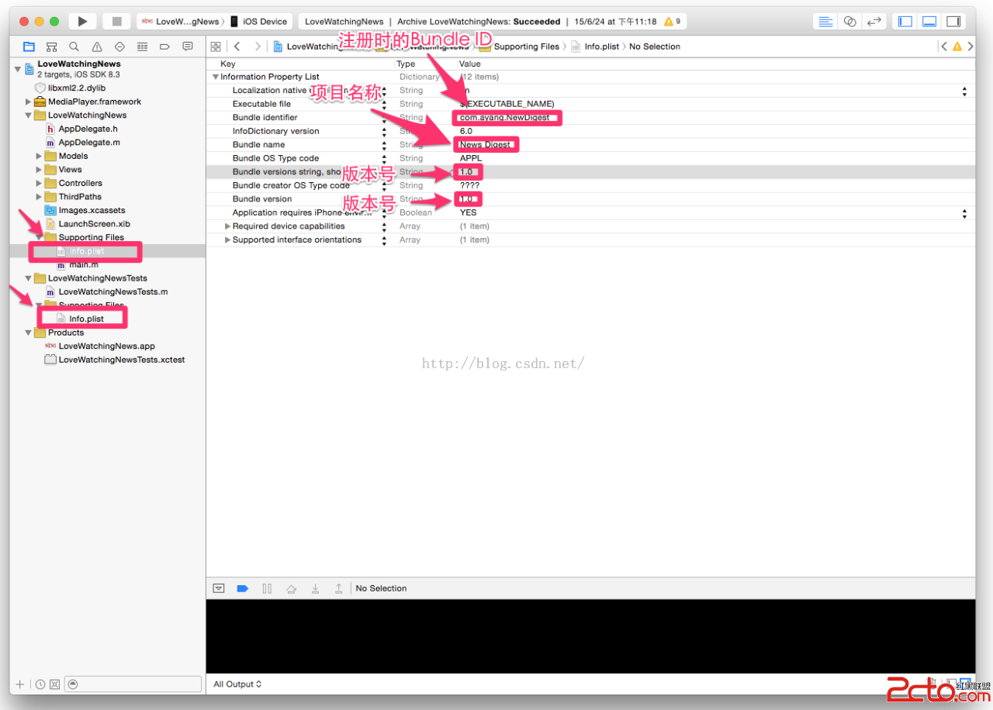Collapse the Information Property List row
The height and width of the screenshot is (710, 993).
click(x=216, y=77)
